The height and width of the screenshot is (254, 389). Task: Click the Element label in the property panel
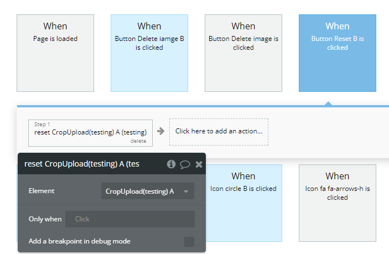point(42,191)
